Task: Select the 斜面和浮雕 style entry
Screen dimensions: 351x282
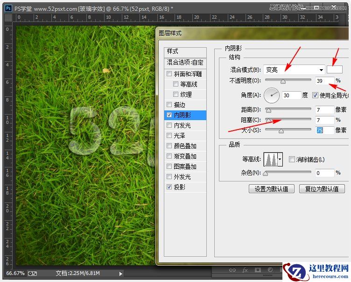Action: 185,74
